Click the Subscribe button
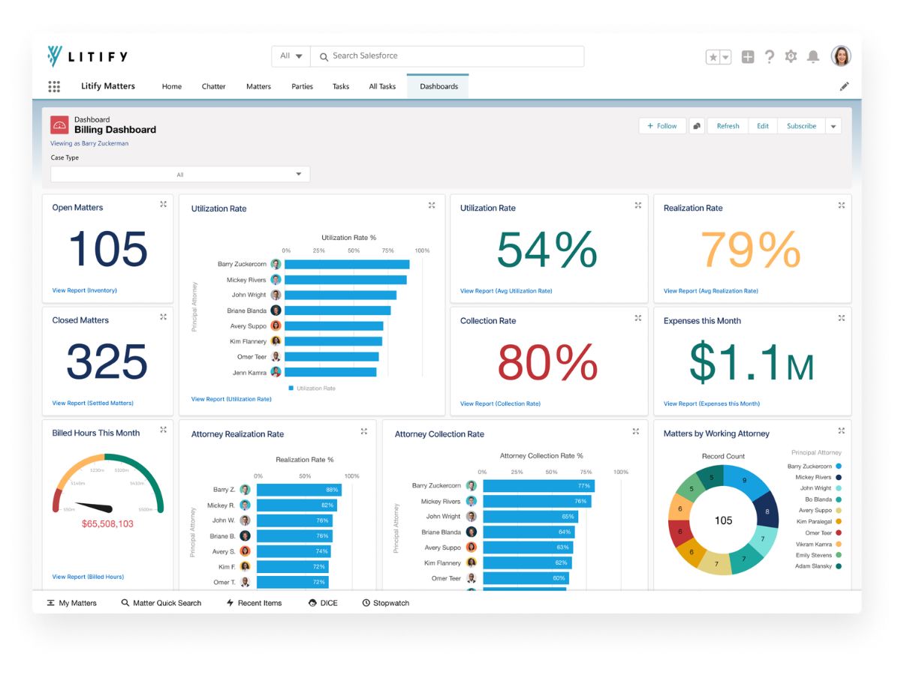The width and height of the screenshot is (901, 675). click(801, 126)
